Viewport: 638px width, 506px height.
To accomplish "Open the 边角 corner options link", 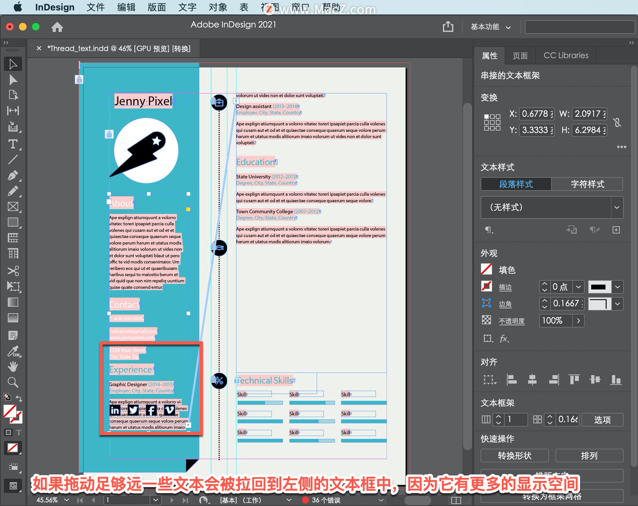I will point(505,304).
